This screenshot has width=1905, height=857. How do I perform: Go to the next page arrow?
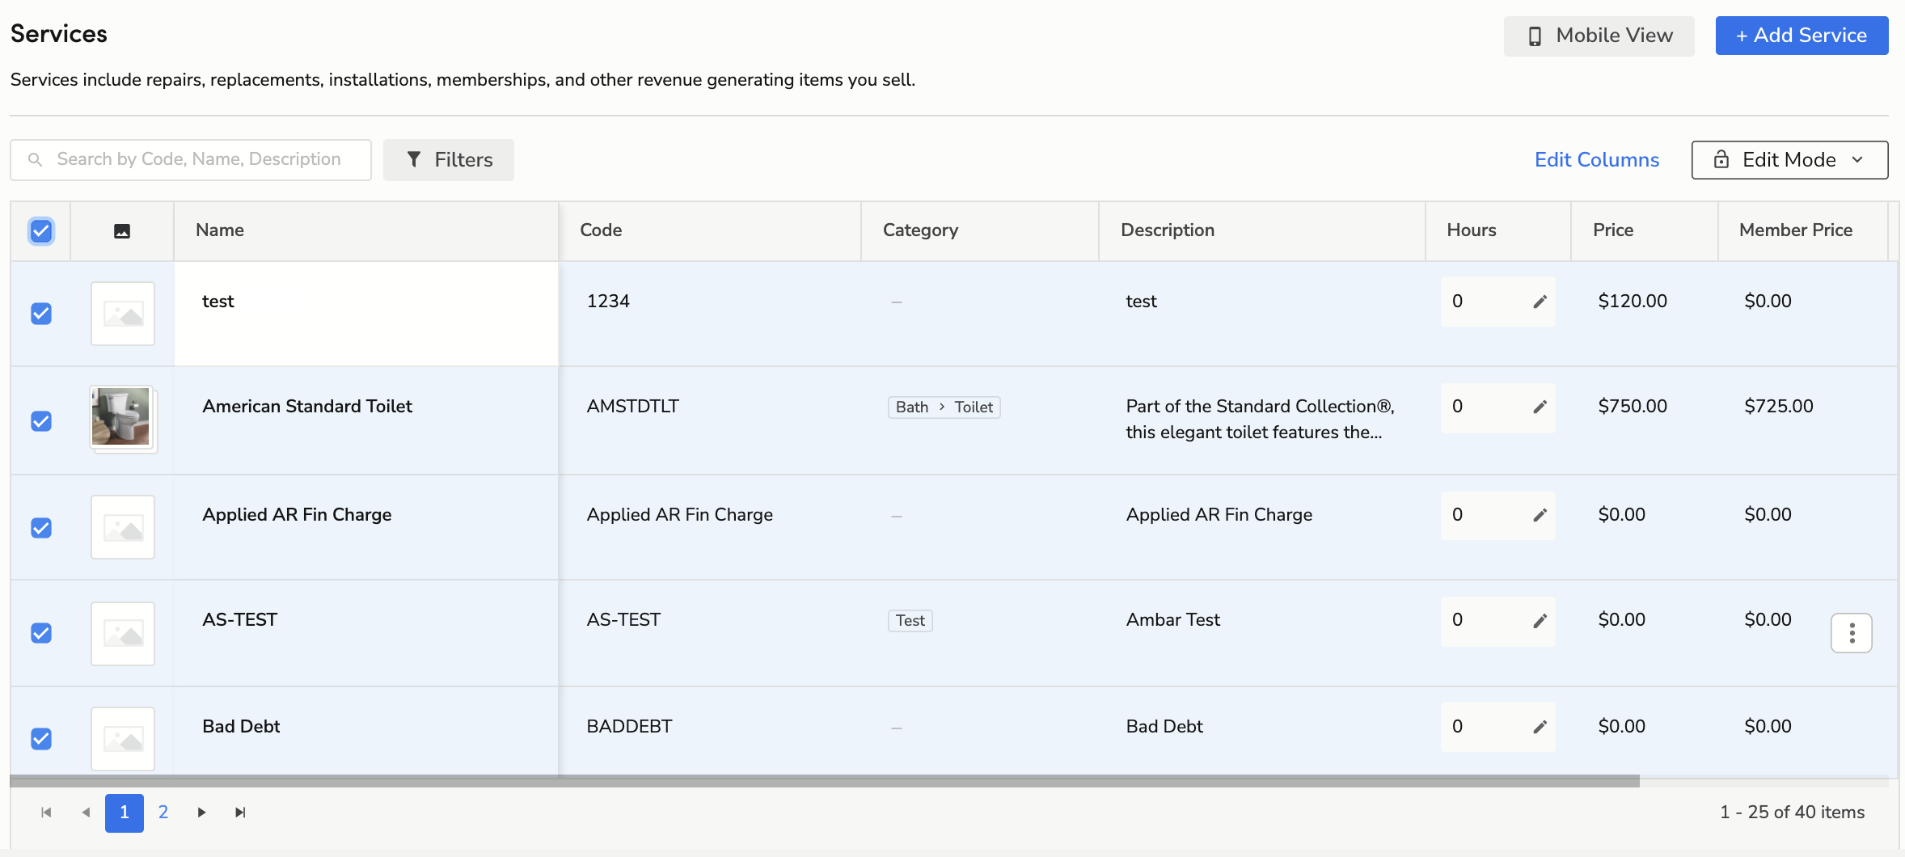[x=201, y=813]
